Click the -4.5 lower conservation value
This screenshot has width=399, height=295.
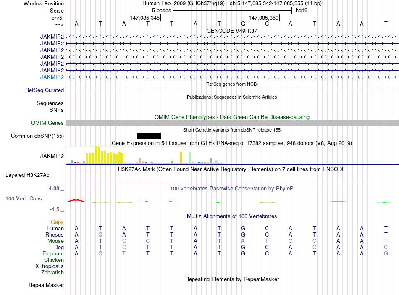coord(55,209)
